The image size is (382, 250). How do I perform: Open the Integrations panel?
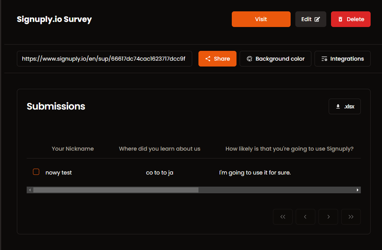(x=342, y=59)
